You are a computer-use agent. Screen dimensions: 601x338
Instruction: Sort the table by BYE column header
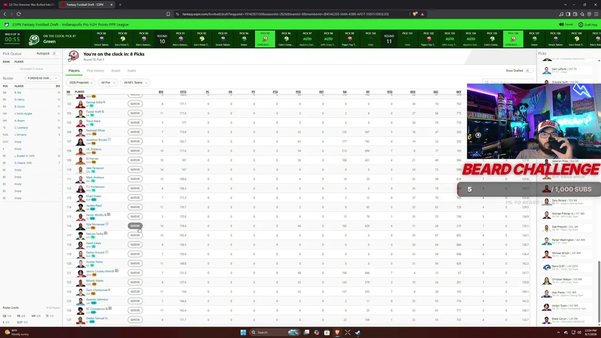pyautogui.click(x=161, y=92)
